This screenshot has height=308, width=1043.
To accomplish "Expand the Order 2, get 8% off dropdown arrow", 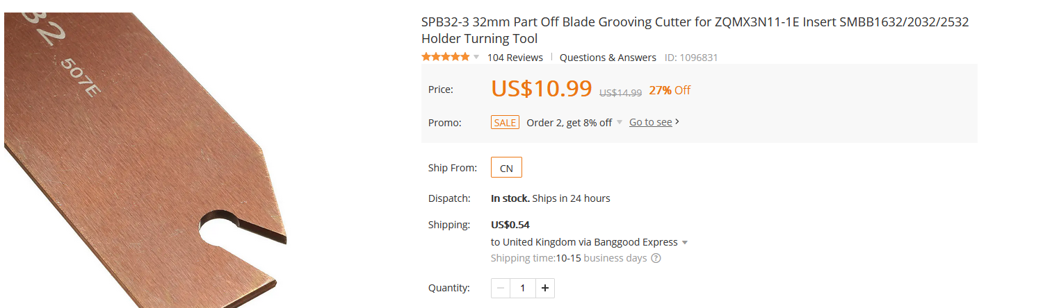I will (x=620, y=123).
